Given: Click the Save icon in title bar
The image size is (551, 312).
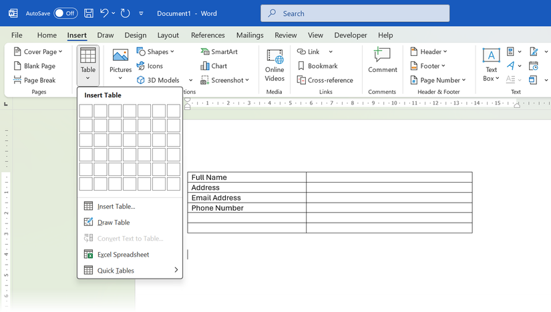Looking at the screenshot, I should coord(89,13).
